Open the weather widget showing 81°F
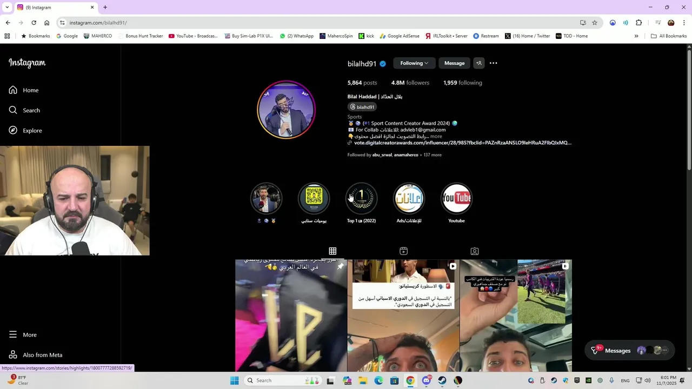Screen dimensions: 692x389 (x=18, y=380)
